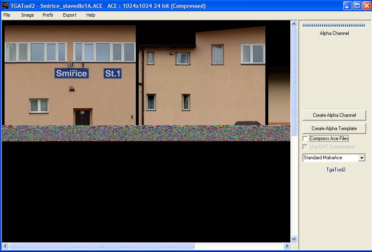Open the Image menu
This screenshot has width=372, height=252.
click(x=27, y=15)
